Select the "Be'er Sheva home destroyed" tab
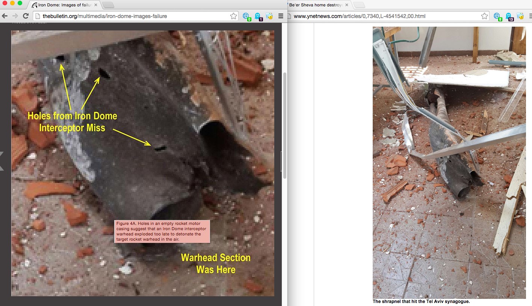The width and height of the screenshot is (532, 306). coord(317,5)
